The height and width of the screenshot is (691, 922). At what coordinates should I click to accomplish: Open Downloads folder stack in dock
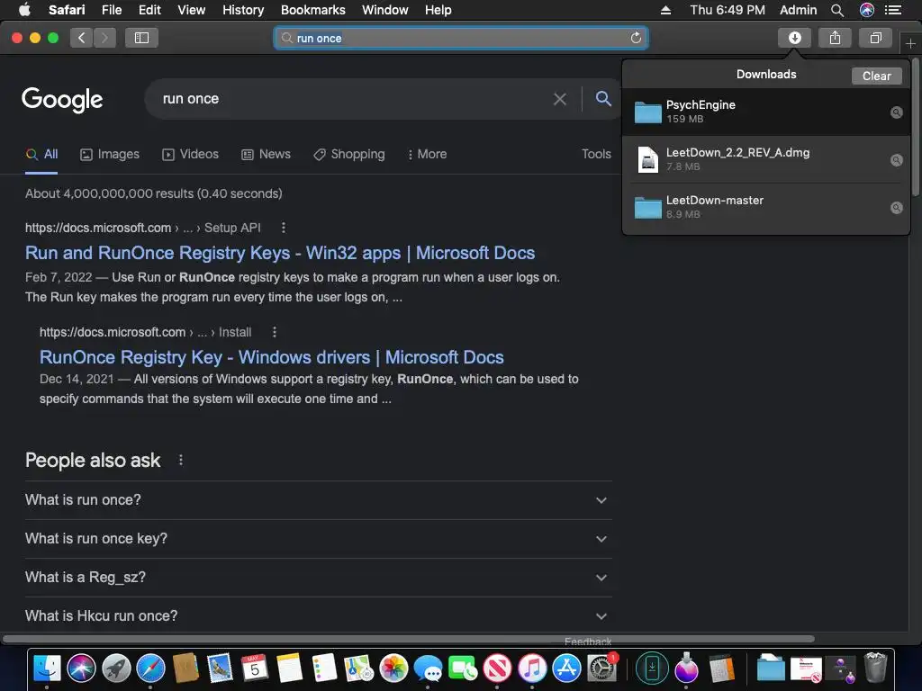(771, 669)
